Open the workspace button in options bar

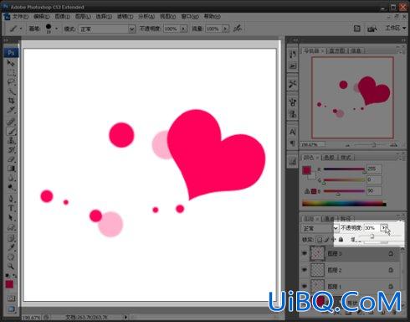tap(396, 28)
